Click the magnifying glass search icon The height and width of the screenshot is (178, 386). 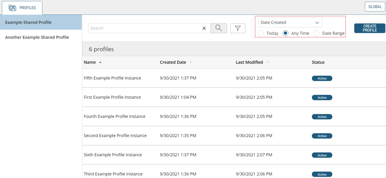tap(219, 28)
